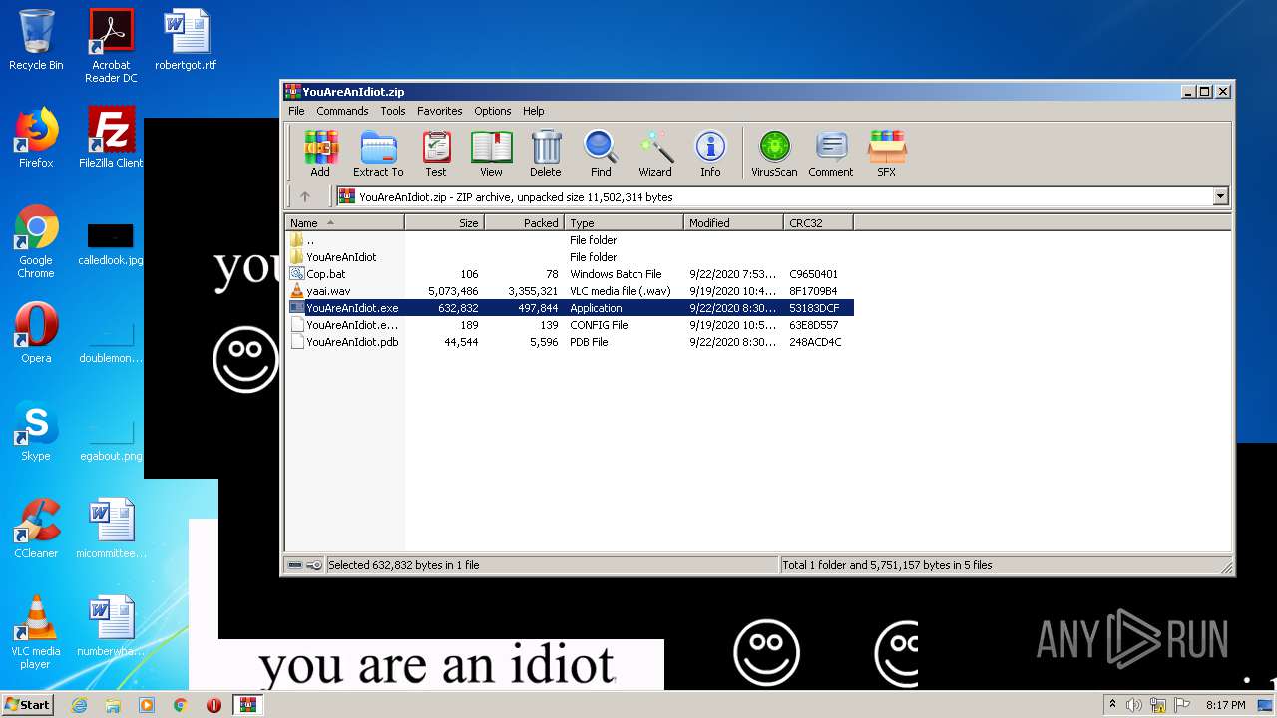Open calledlook.jpg desktop file
This screenshot has width=1277, height=718.
tap(111, 244)
